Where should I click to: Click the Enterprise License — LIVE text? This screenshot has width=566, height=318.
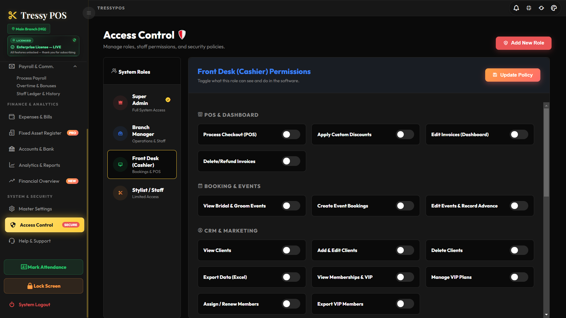(x=39, y=47)
